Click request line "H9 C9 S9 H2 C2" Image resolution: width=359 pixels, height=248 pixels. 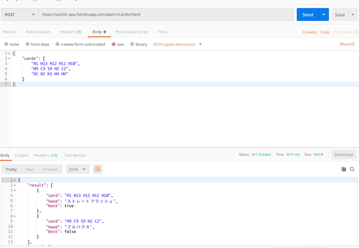click(x=50, y=69)
